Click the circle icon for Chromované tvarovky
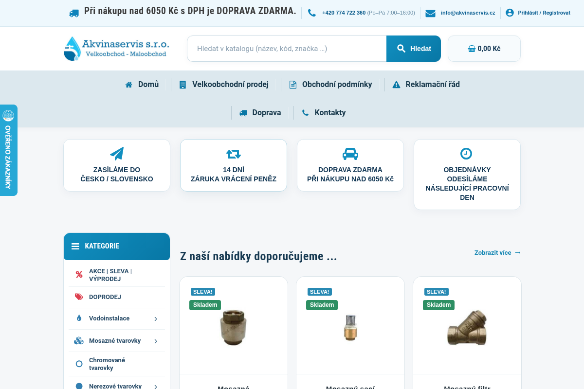The height and width of the screenshot is (389, 584). coord(79,364)
